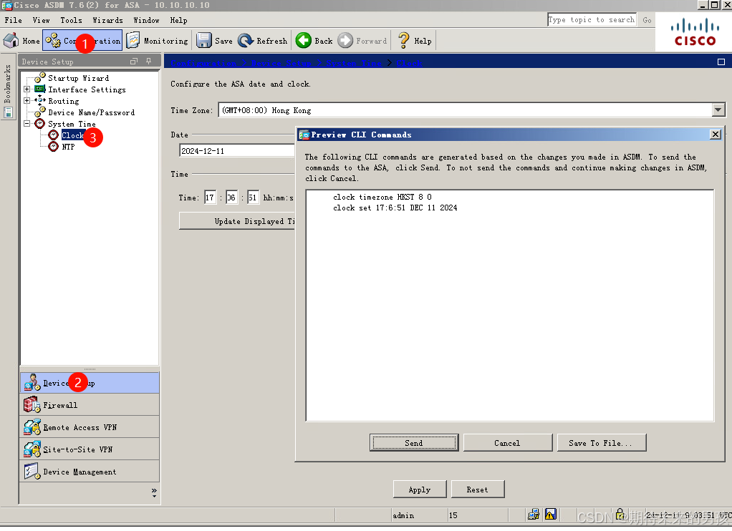Screen dimensions: 732x531
Task: Click the minutes time field
Action: 231,198
